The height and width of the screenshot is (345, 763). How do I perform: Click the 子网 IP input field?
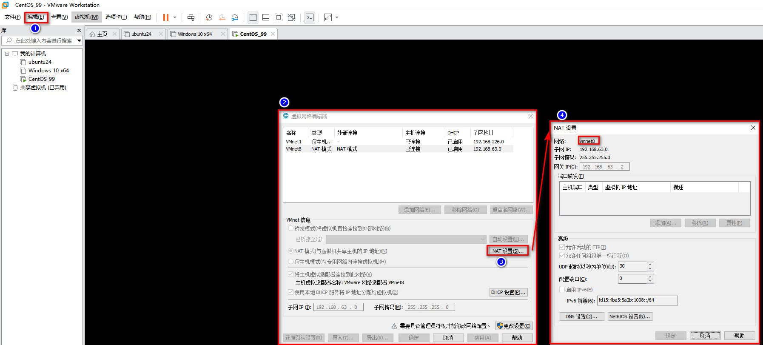tap(339, 307)
